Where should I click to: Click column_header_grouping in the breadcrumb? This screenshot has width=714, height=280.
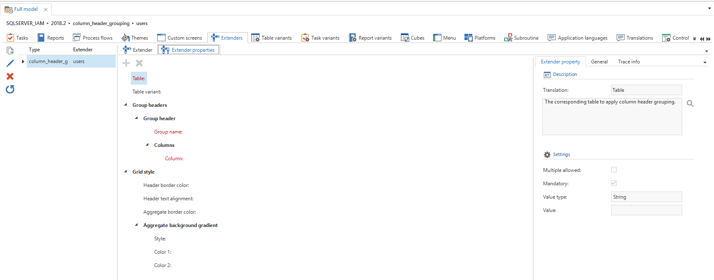(101, 23)
